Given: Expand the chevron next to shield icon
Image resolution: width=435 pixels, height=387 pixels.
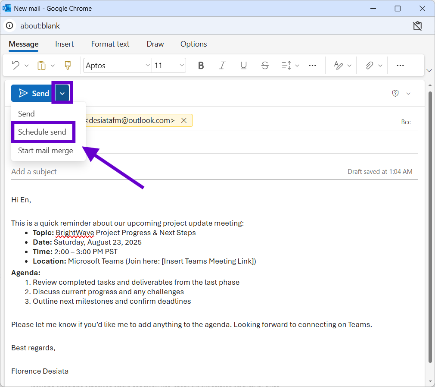Looking at the screenshot, I should click(408, 94).
